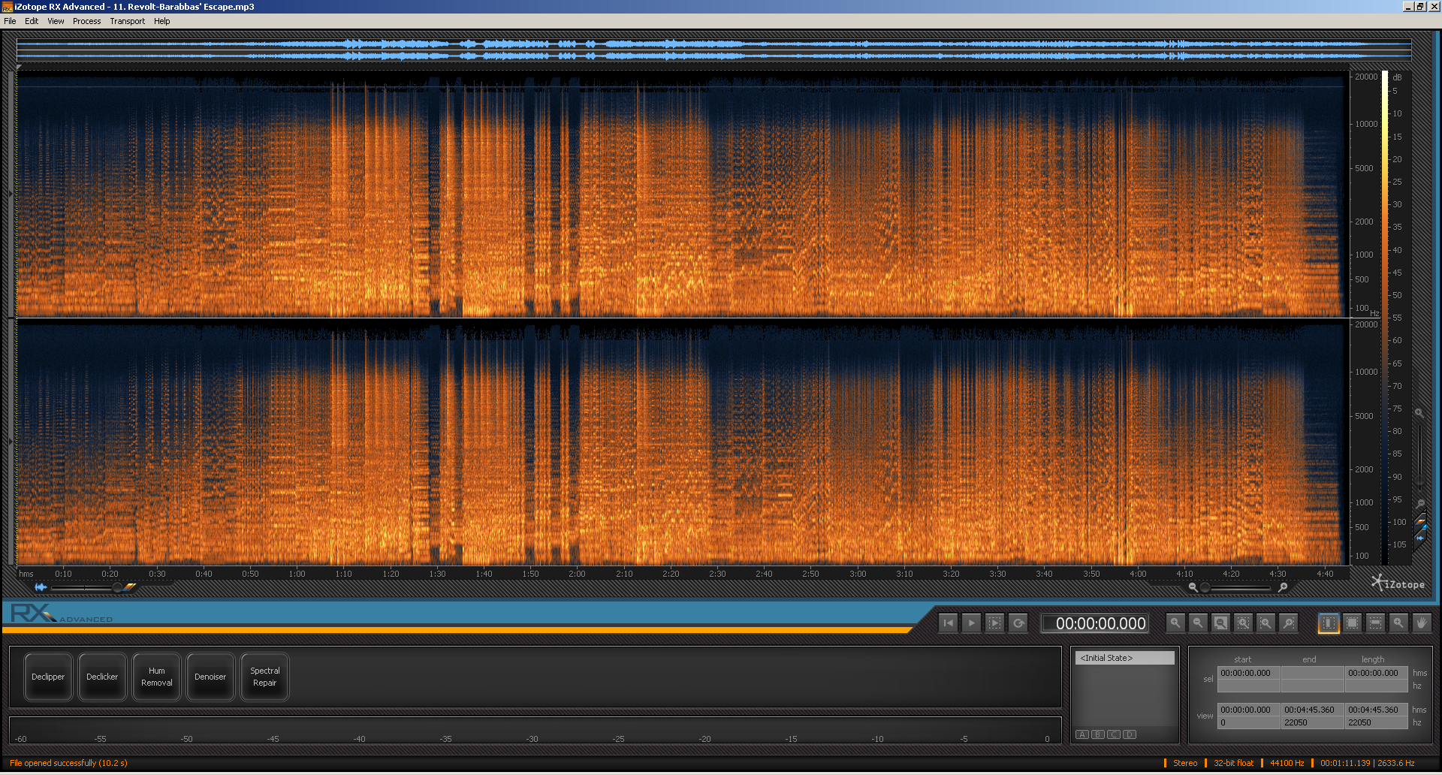Click horizontal zoom out magnifier below timeline
The width and height of the screenshot is (1442, 775).
[x=1193, y=587]
